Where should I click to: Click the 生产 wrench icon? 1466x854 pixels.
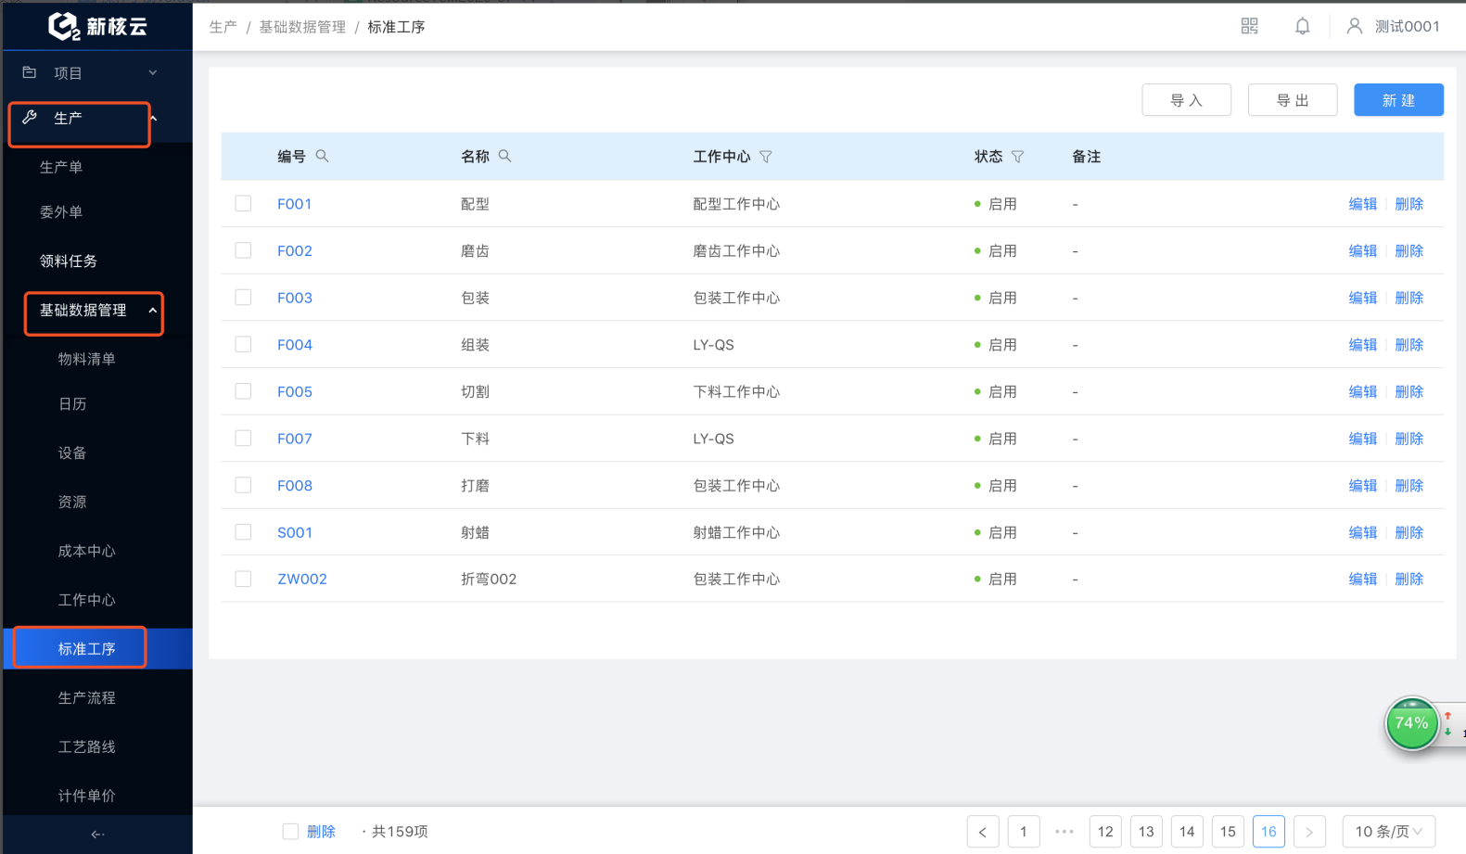click(30, 117)
